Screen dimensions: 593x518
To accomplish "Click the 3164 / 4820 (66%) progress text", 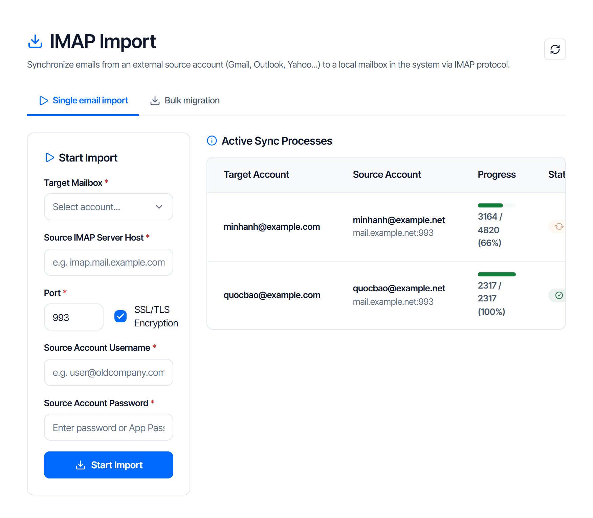I will click(490, 230).
